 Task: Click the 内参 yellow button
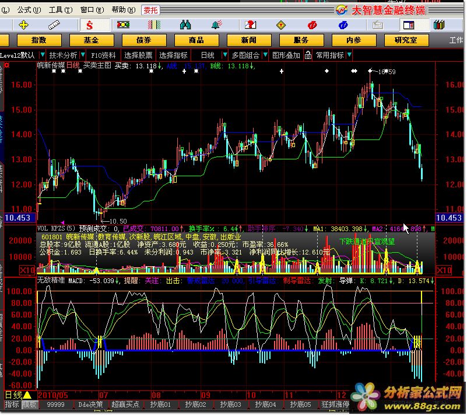pos(354,40)
